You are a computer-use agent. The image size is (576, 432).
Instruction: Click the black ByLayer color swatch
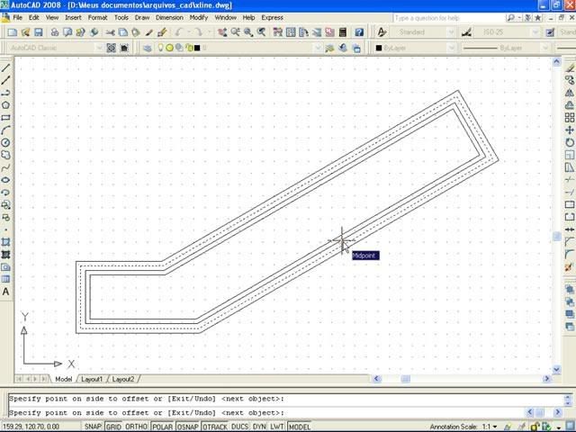(379, 48)
